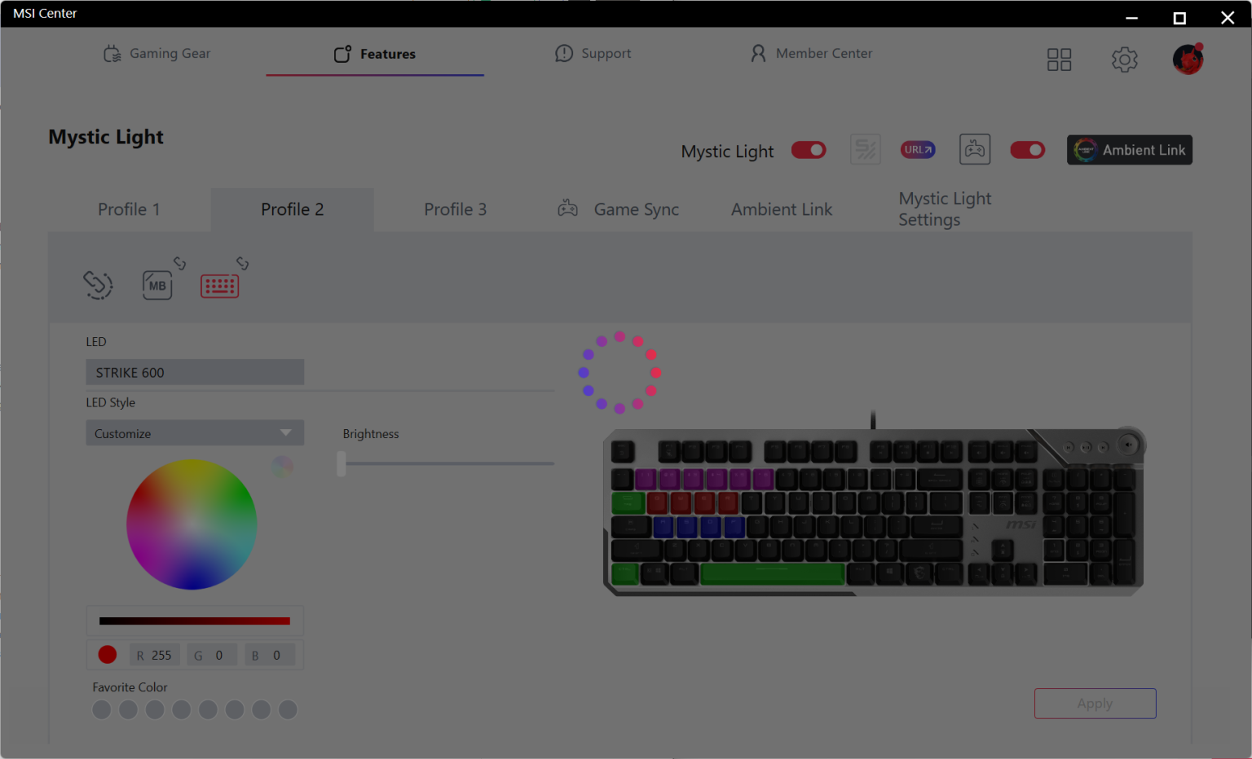
Task: Open the apps grid view icon
Action: (1059, 59)
